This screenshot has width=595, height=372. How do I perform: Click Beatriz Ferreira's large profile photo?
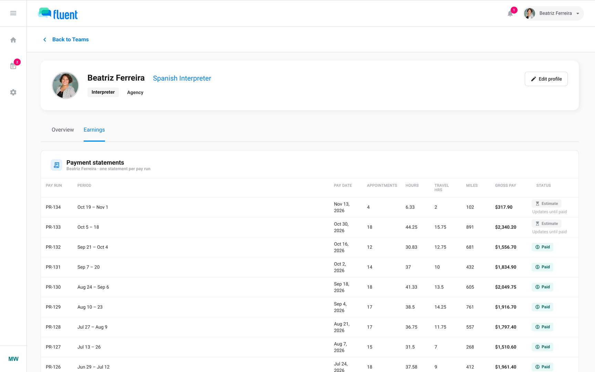(65, 85)
